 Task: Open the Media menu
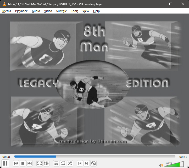7,11
